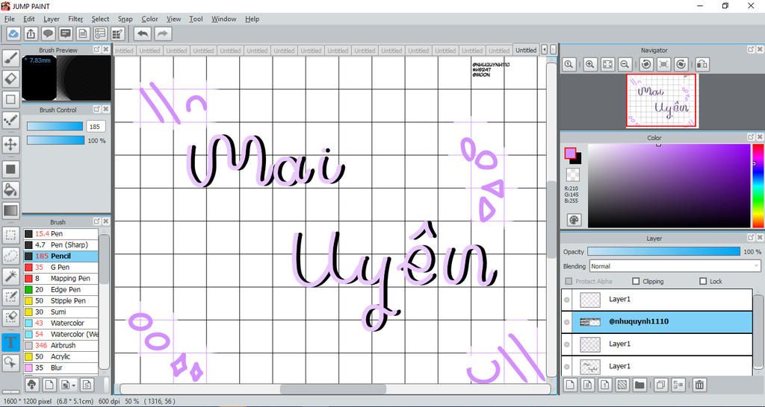Viewport: 765px width, 407px height.
Task: Click the cloud save icon
Action: 13,34
